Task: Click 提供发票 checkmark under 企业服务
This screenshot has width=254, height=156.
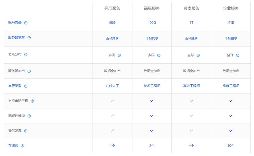Action: pos(231,131)
